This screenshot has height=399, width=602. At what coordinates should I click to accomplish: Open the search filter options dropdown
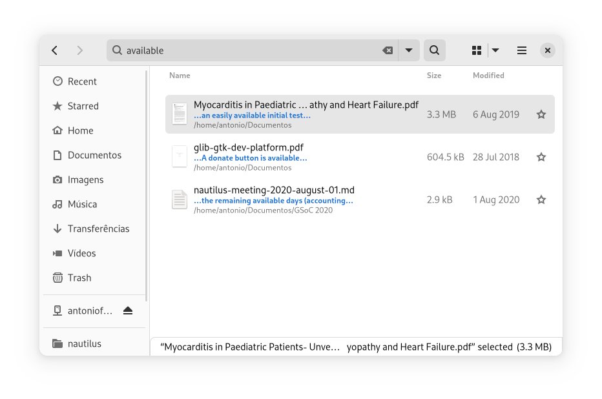[409, 50]
